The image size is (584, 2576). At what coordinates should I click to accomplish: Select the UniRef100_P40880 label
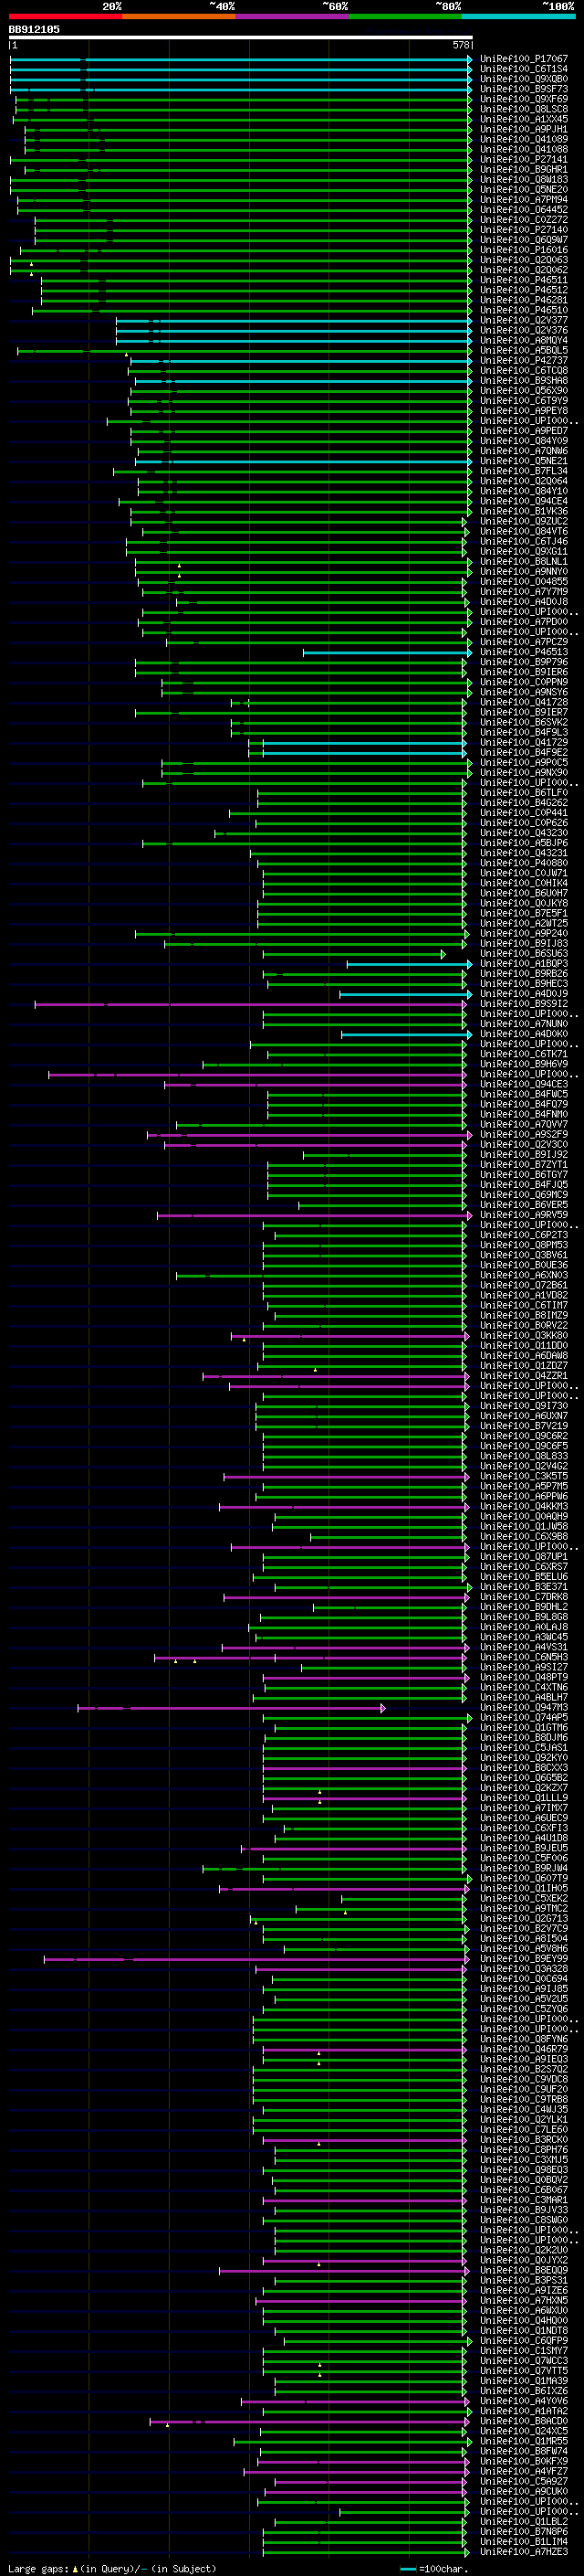click(524, 863)
